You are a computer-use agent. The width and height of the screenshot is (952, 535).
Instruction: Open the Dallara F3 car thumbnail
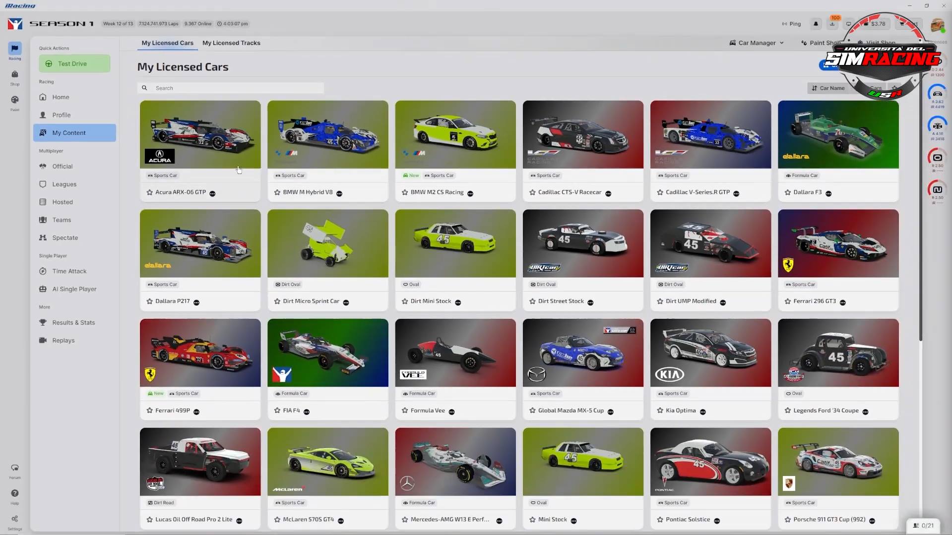(838, 134)
